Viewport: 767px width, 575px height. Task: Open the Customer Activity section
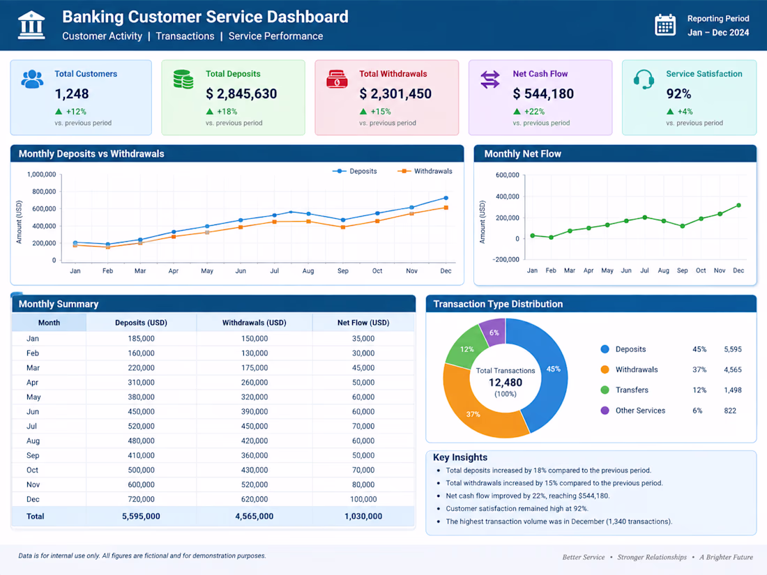click(x=102, y=36)
